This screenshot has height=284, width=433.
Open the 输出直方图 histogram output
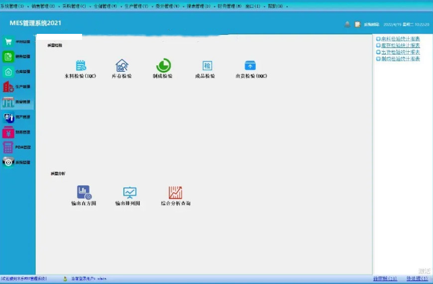point(84,195)
